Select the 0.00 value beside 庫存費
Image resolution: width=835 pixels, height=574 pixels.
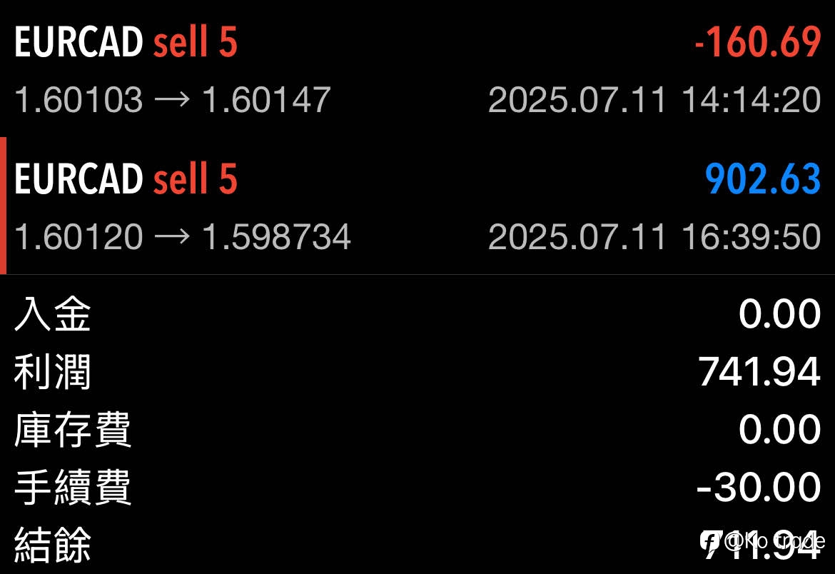point(779,430)
